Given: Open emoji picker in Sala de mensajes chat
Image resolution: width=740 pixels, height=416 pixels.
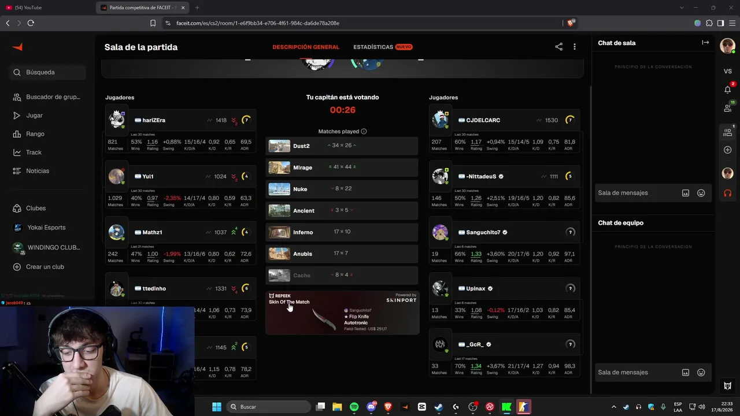Looking at the screenshot, I should 701,193.
